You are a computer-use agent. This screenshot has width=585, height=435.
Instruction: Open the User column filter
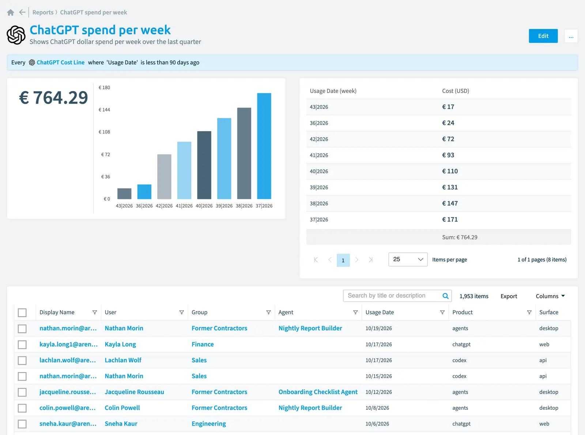click(182, 312)
